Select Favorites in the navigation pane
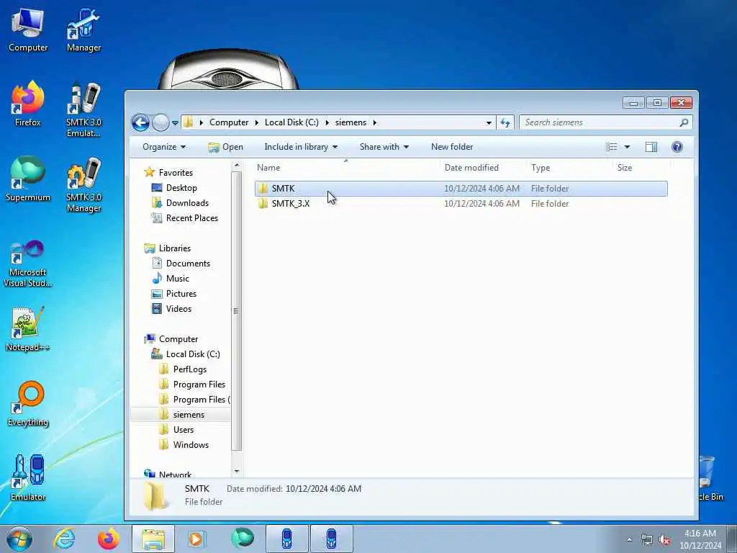Image resolution: width=737 pixels, height=553 pixels. [176, 173]
